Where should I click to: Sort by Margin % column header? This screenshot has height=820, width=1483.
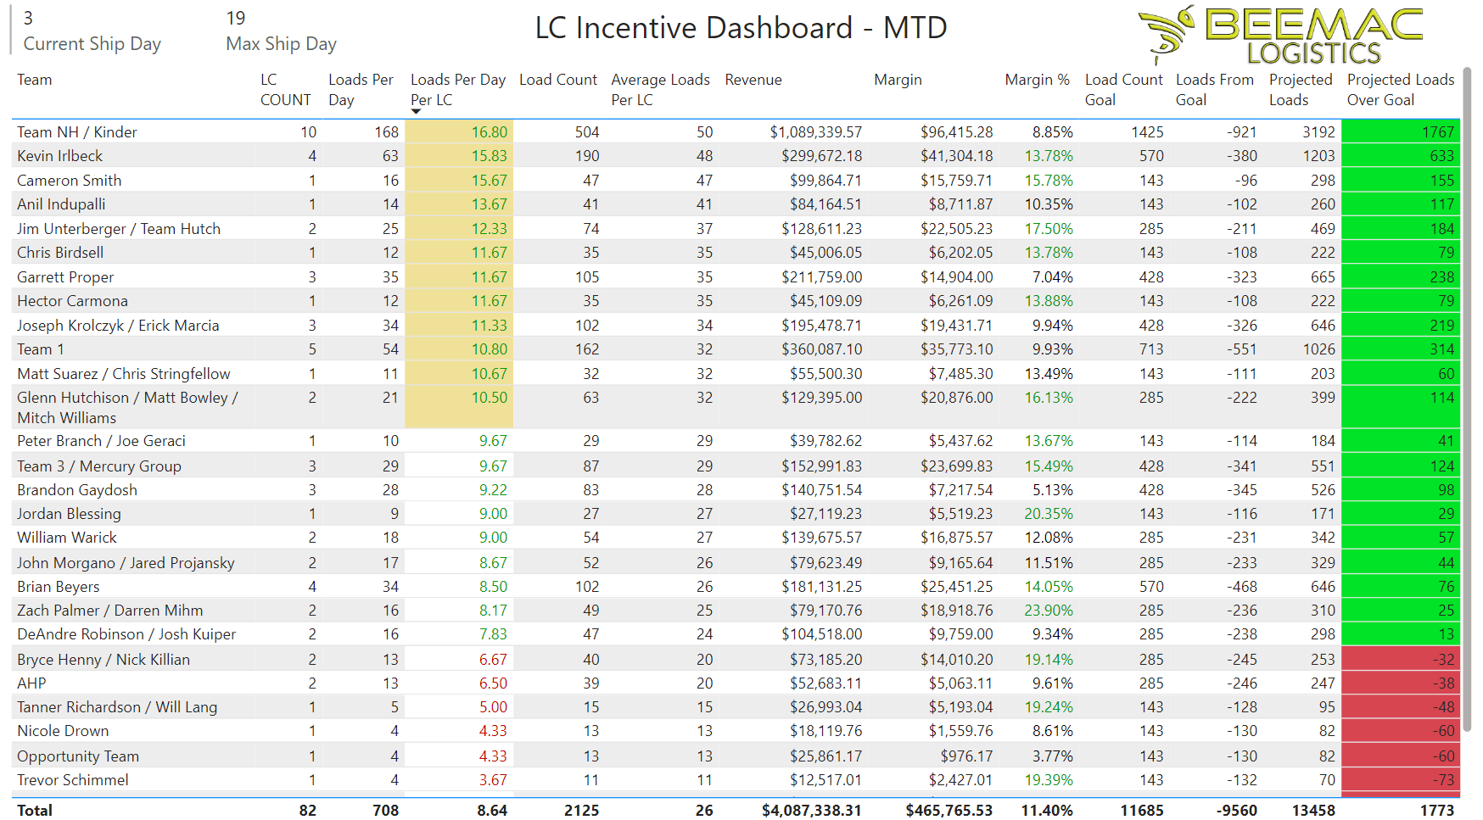(x=1037, y=80)
